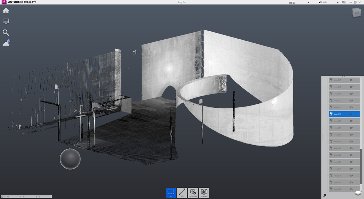Open the limit box tool
The image size is (364, 199).
click(x=193, y=193)
